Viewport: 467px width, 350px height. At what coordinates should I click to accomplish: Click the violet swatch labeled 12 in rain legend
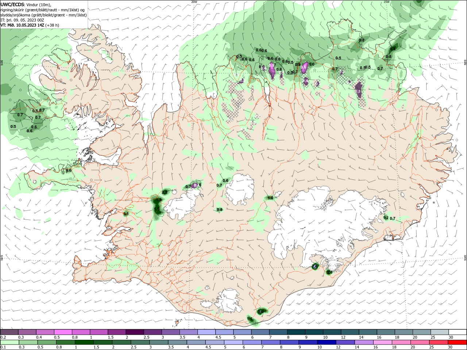point(345,342)
